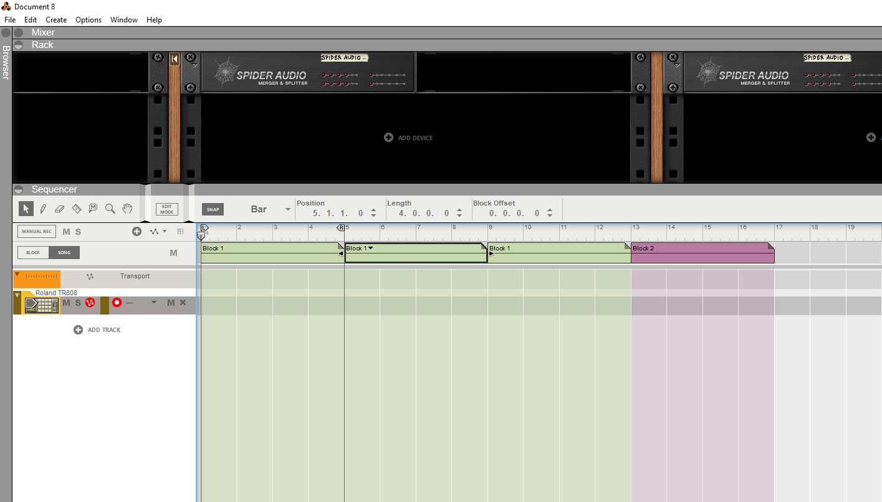Adjust the Block Offset stepper arrows
The width and height of the screenshot is (882, 502).
tap(550, 213)
